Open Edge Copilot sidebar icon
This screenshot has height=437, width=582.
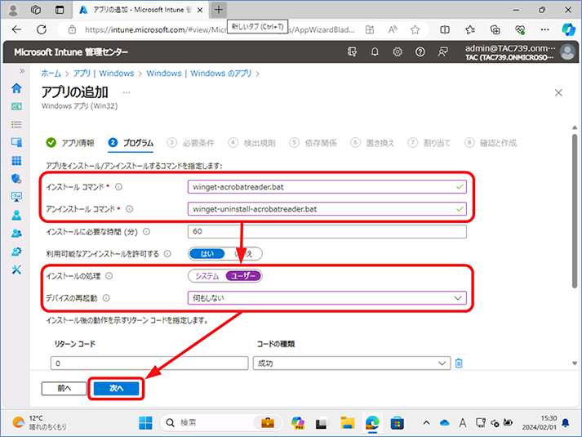[568, 29]
